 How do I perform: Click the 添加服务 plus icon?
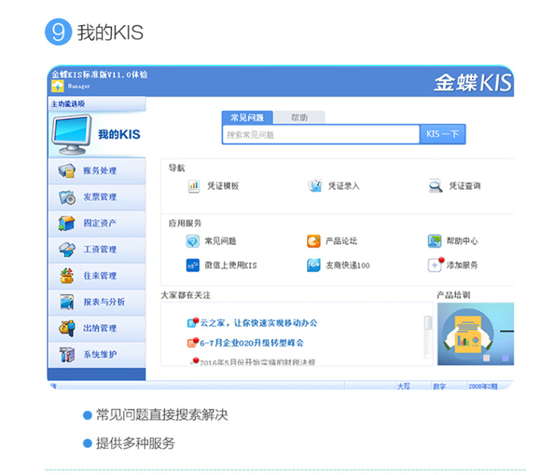[x=435, y=265]
